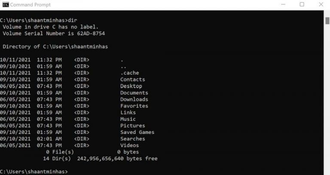Image resolution: width=330 pixels, height=175 pixels.
Task: Click the 'Music' directory name
Action: (x=128, y=119)
